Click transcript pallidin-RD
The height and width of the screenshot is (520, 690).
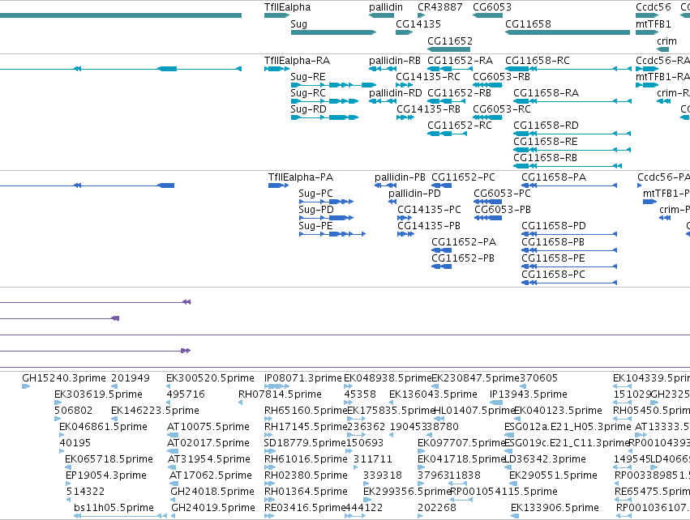pyautogui.click(x=395, y=93)
